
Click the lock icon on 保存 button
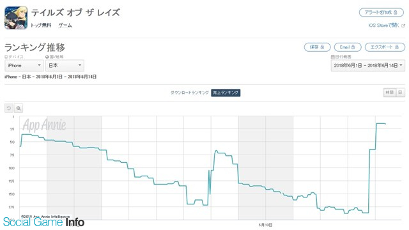click(322, 47)
